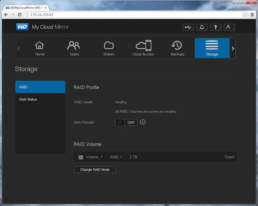Image resolution: width=258 pixels, height=206 pixels.
Task: Click the 'Healthy' RAID health value
Action: point(121,102)
